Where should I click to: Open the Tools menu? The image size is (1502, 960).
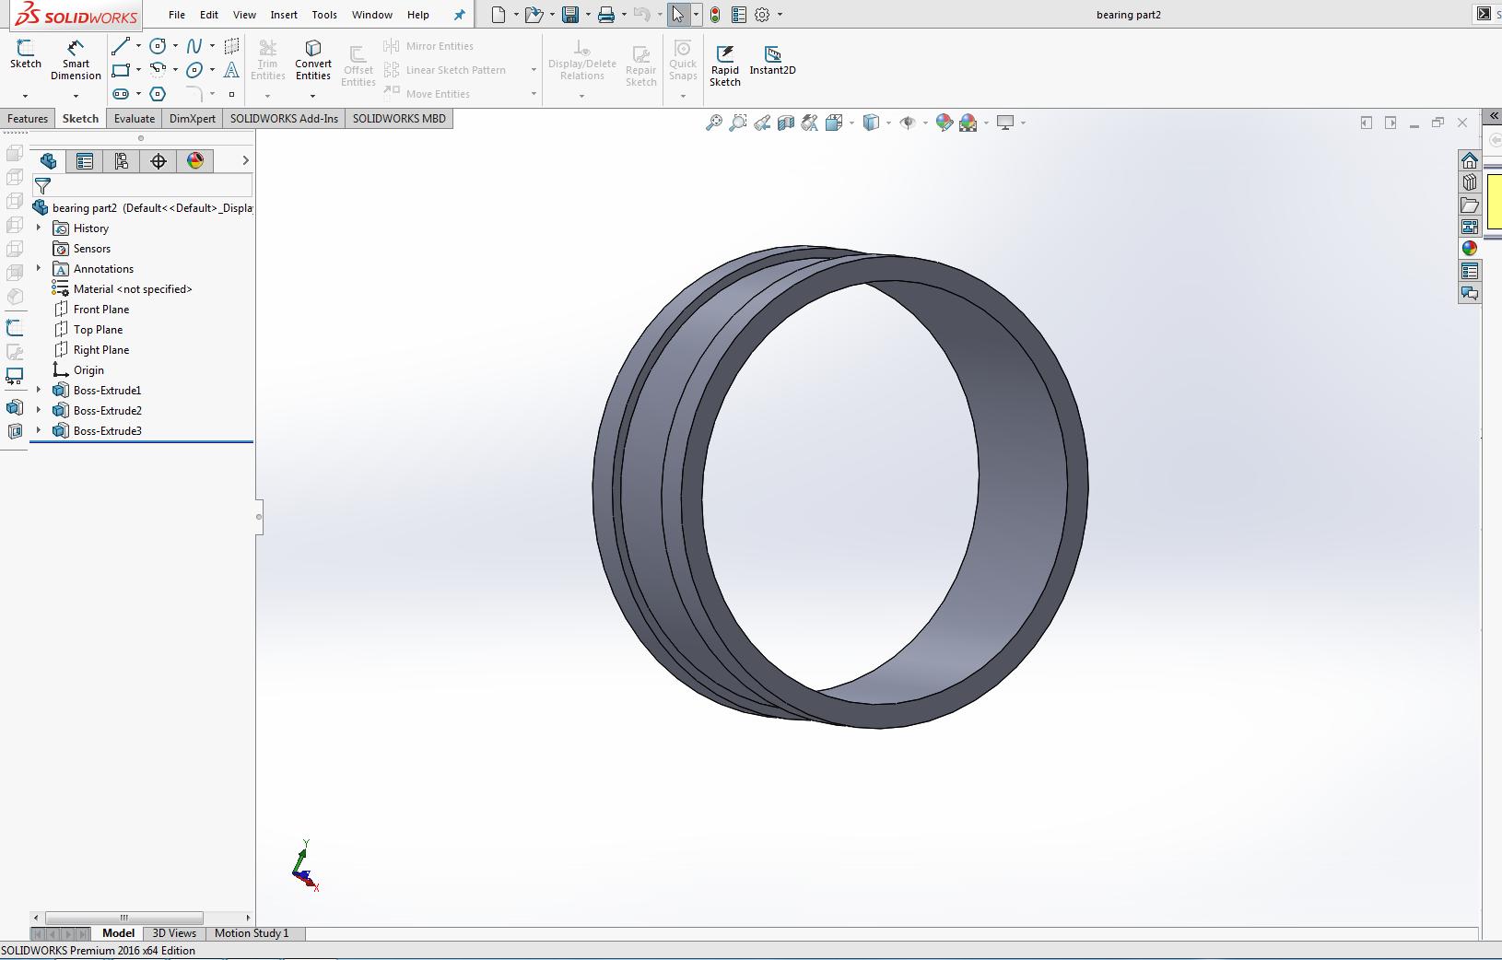[x=324, y=15]
